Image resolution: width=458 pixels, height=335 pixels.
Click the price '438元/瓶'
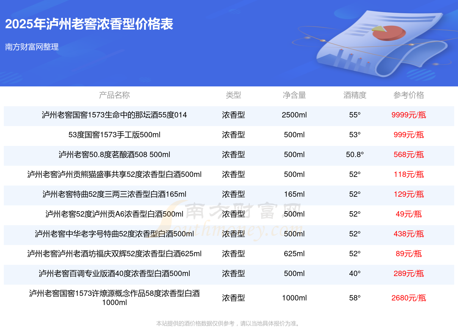click(409, 234)
